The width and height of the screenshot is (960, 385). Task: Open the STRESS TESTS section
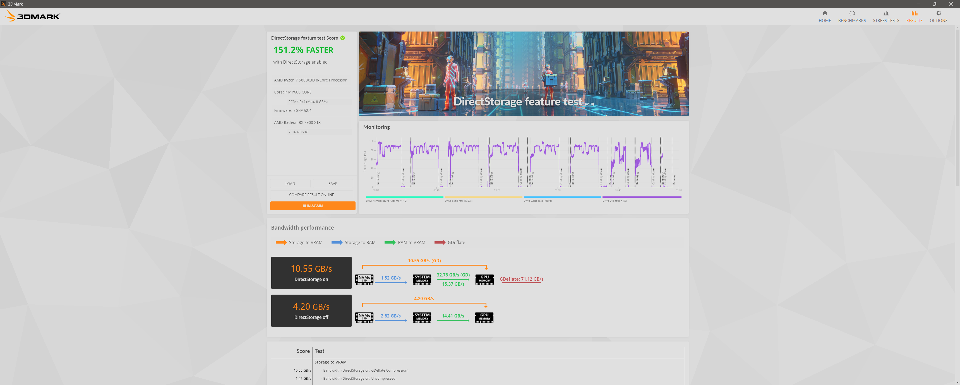coord(885,16)
